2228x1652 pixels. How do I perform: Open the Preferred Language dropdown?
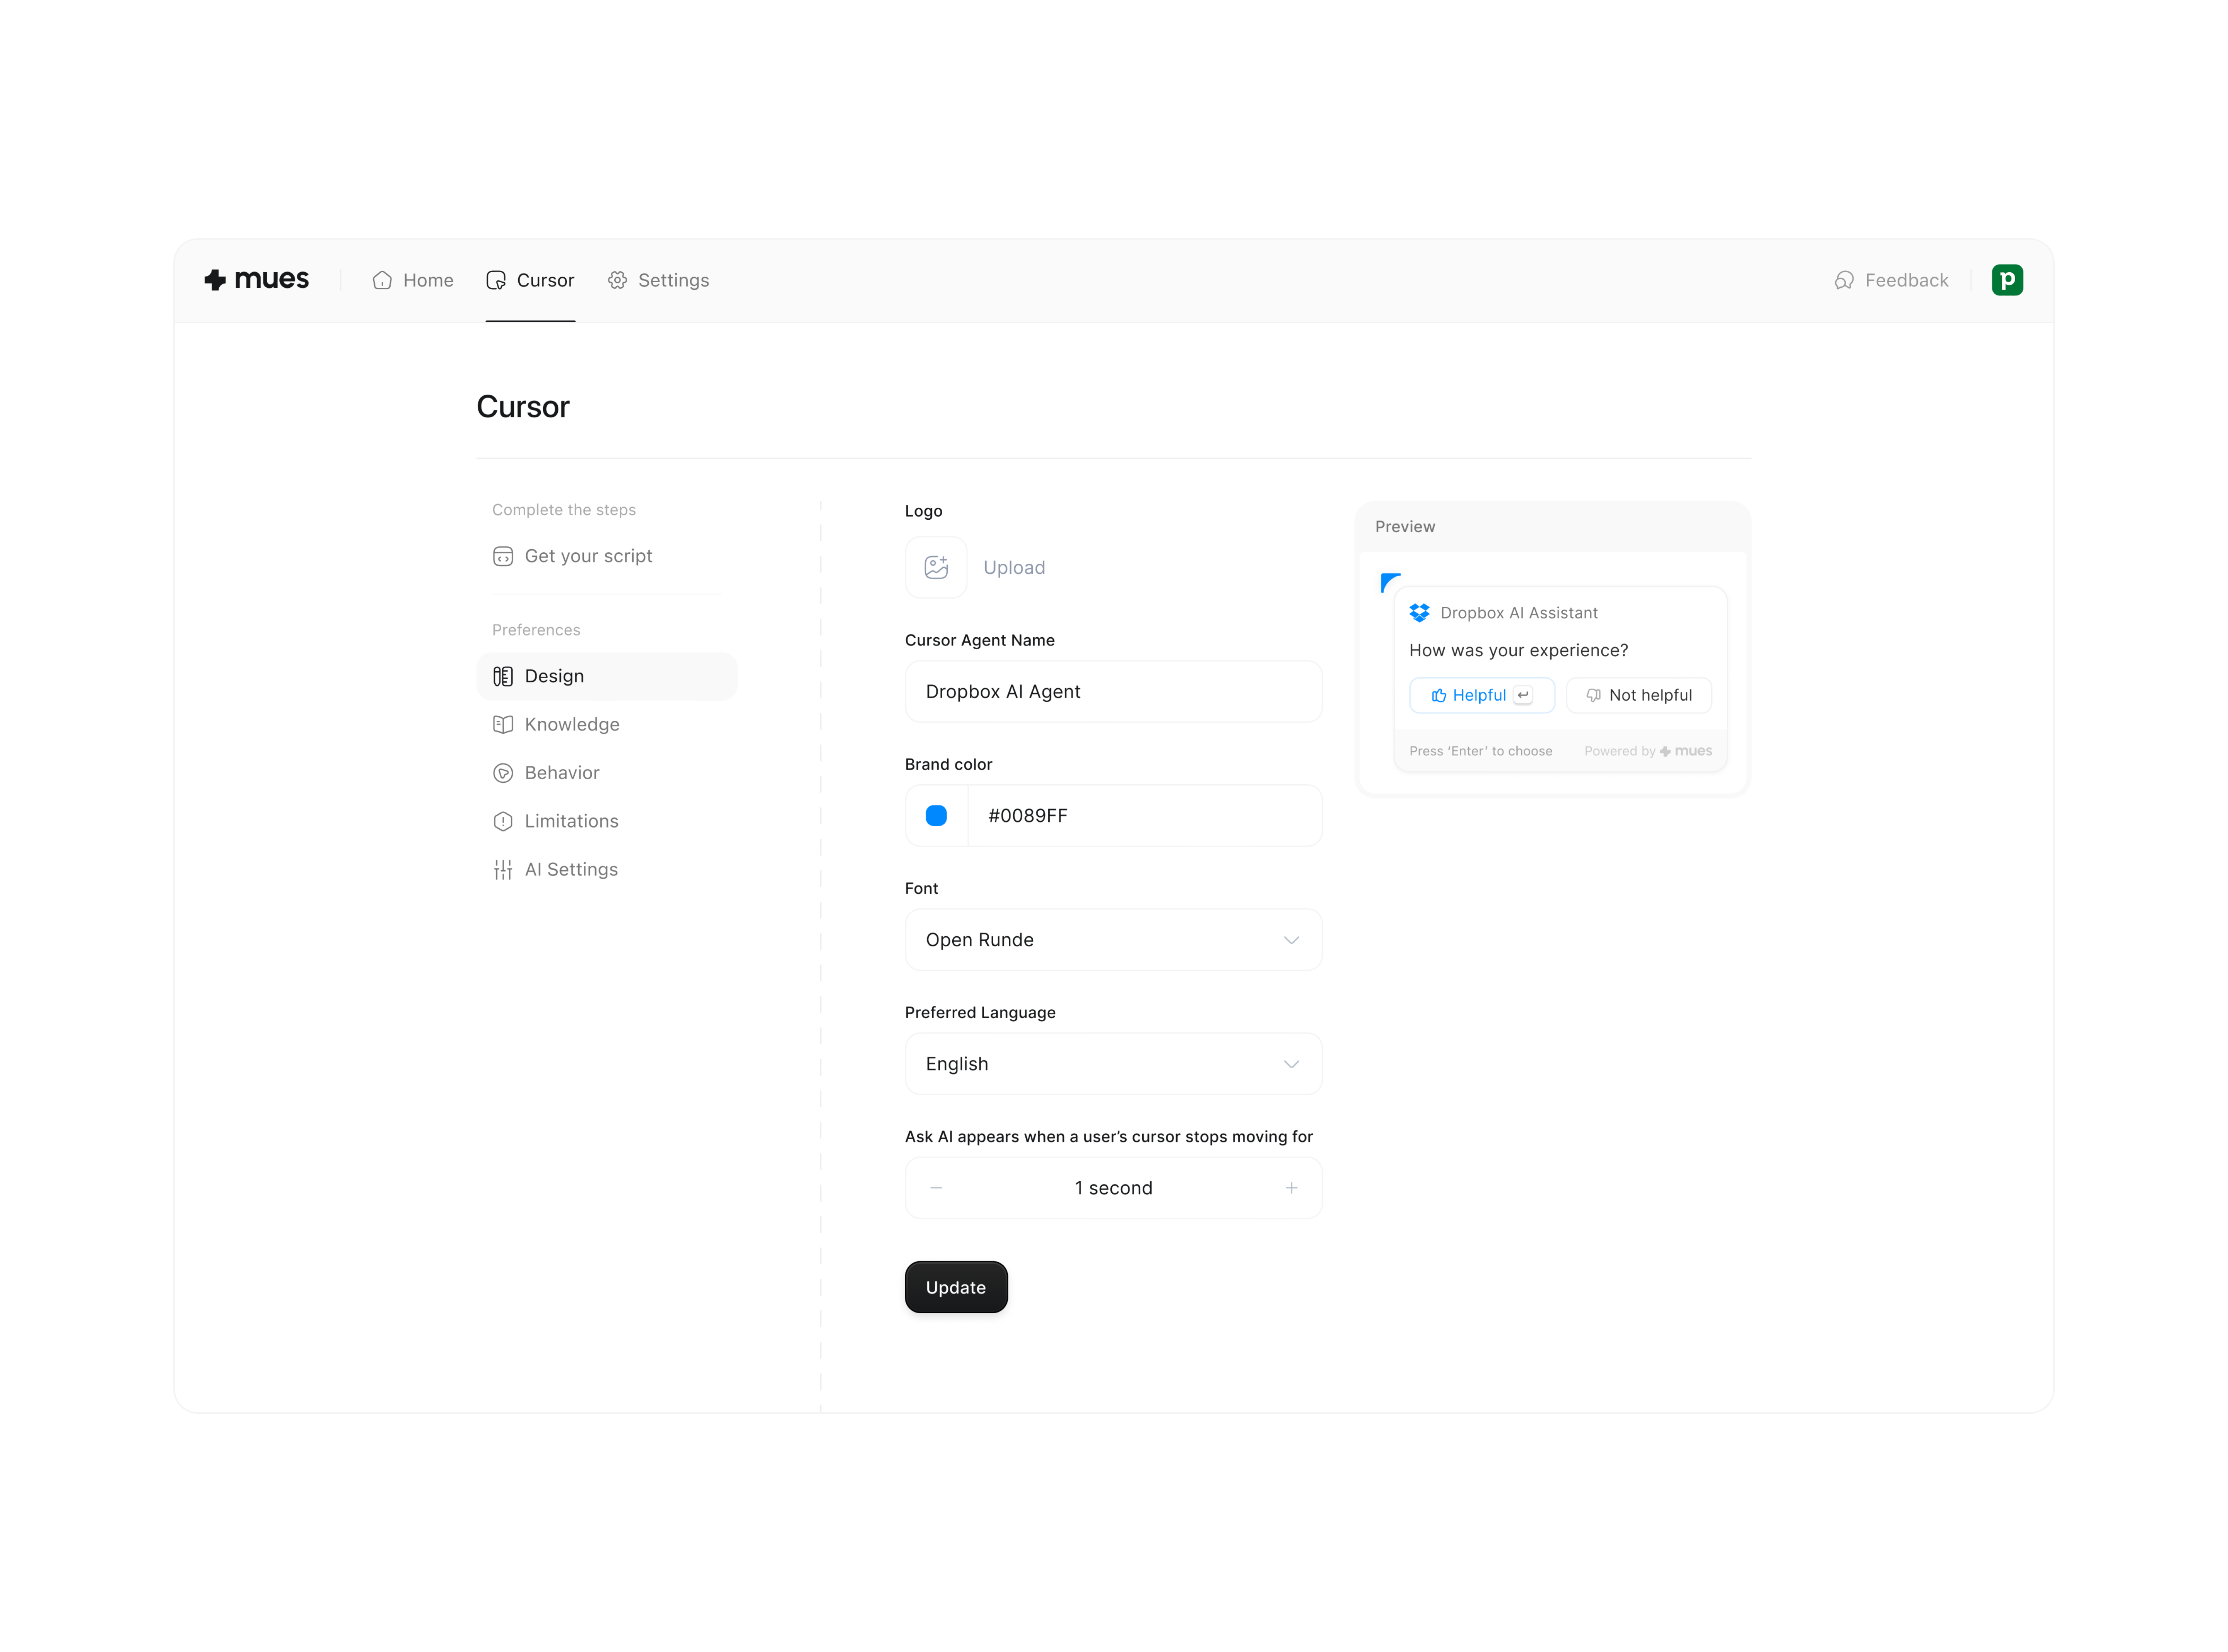[x=1113, y=1064]
